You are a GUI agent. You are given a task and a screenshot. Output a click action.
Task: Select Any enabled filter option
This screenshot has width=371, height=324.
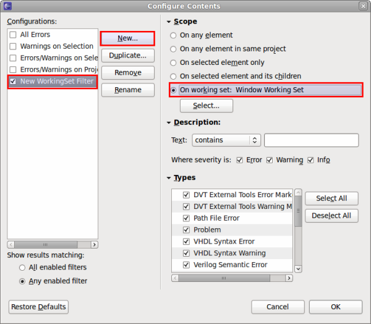[x=22, y=281]
